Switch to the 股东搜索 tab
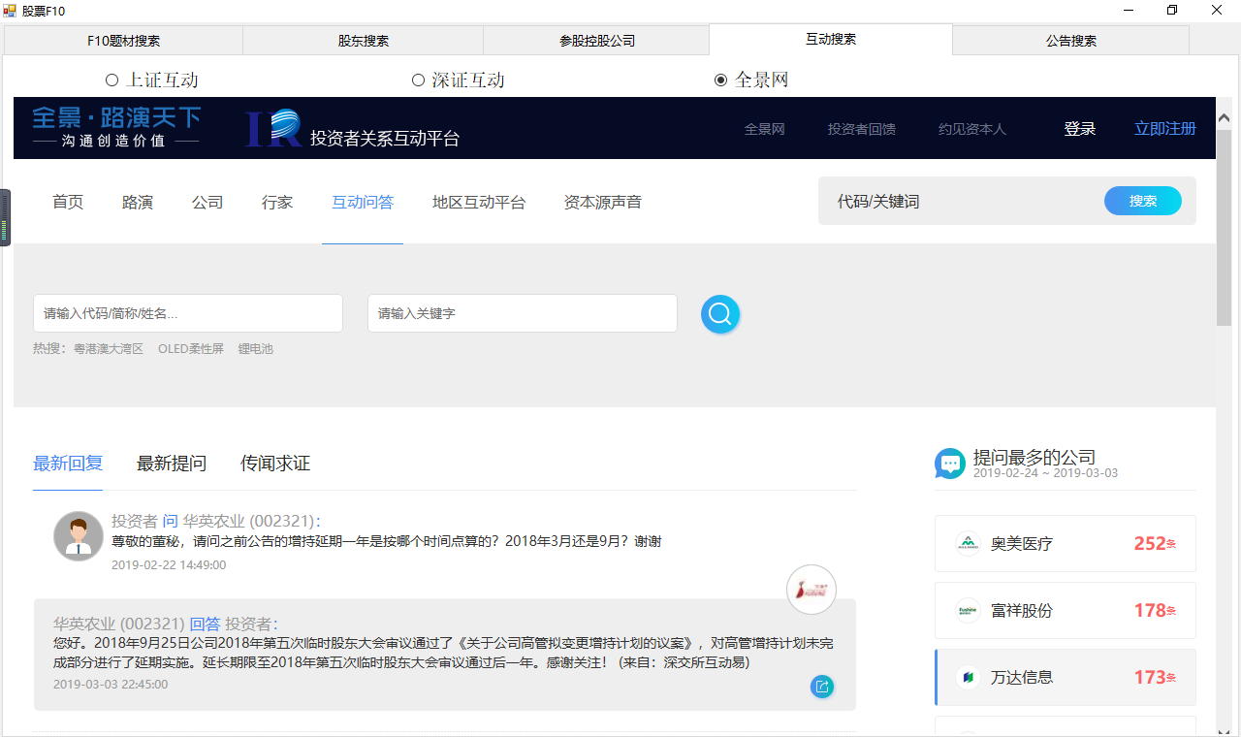Viewport: 1241px width, 737px height. 363,41
